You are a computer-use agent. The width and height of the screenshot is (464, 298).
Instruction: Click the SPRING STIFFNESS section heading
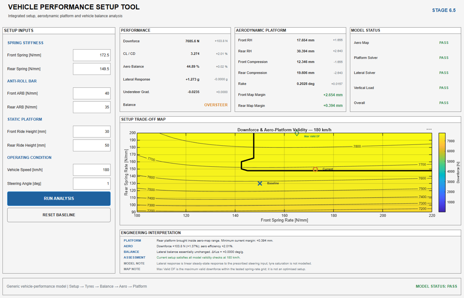tap(25, 43)
